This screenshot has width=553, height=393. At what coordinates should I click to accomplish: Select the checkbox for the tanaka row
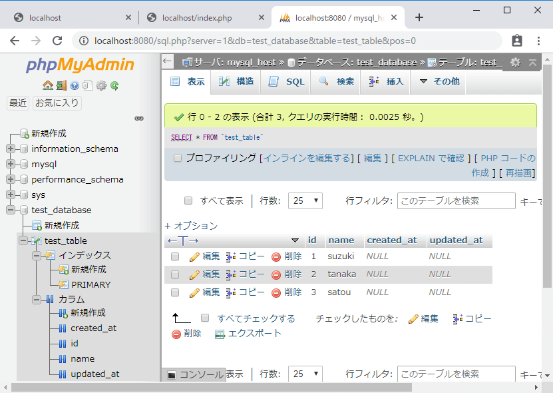tap(175, 274)
